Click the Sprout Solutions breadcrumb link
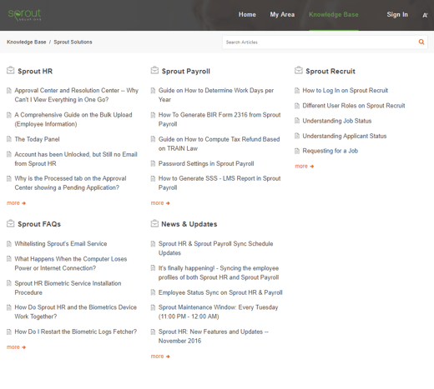The image size is (434, 389). [x=73, y=42]
